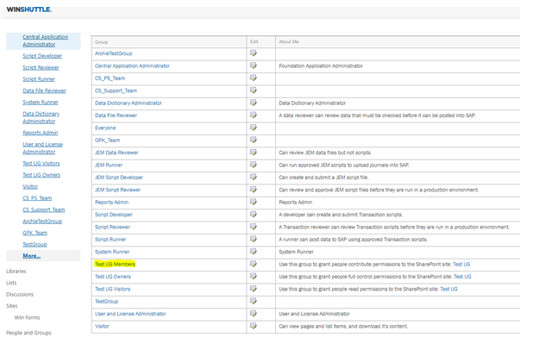Screen dimensions: 533x350
Task: Click edit icon in System Runner row
Action: click(x=254, y=252)
